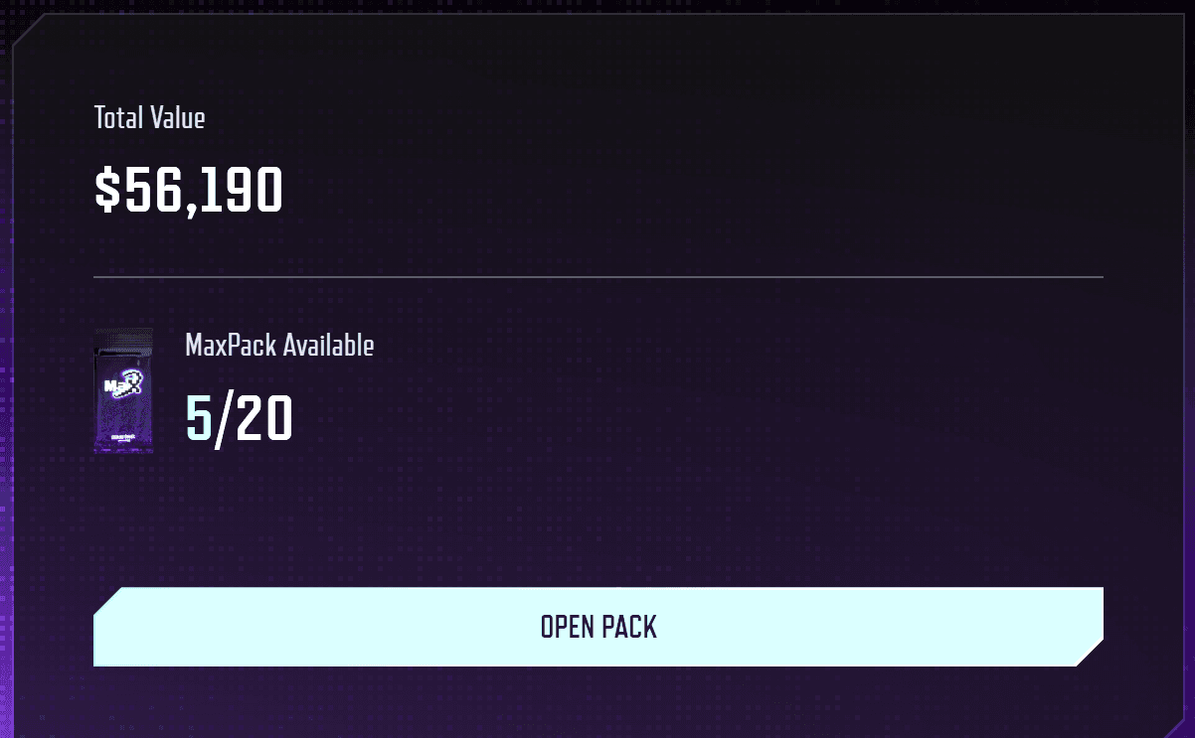Viewport: 1195px width, 738px height.
Task: Click the $56,190 total amount
Action: 189,190
